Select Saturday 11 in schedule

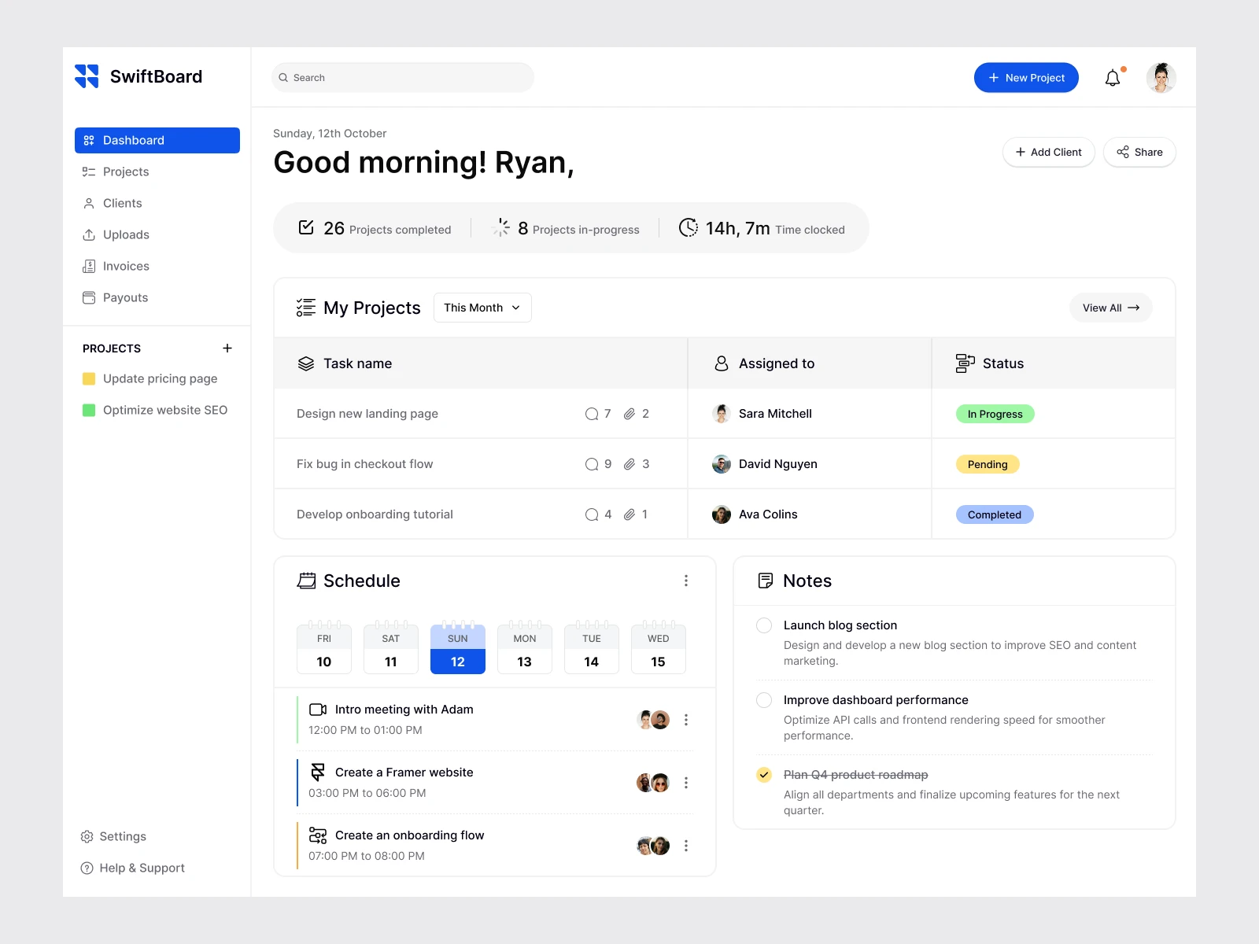(x=391, y=649)
